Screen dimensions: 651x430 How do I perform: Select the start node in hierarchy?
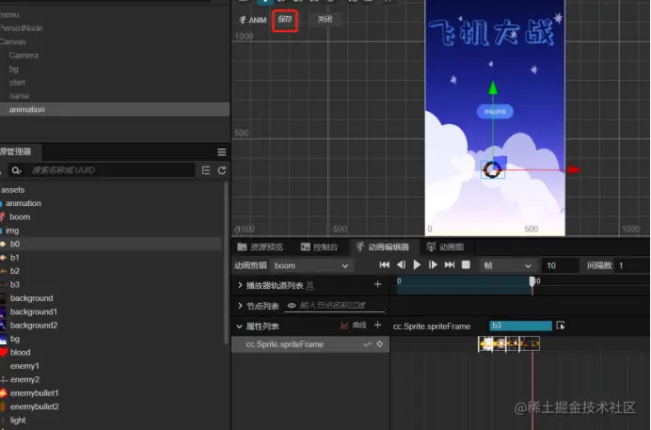pyautogui.click(x=17, y=83)
